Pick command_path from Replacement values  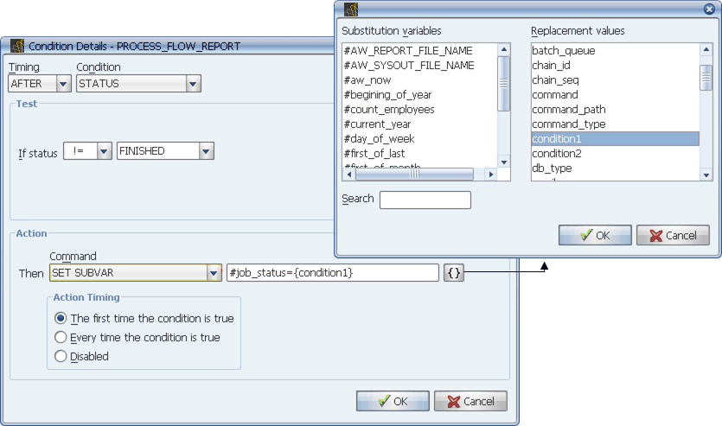tap(568, 109)
